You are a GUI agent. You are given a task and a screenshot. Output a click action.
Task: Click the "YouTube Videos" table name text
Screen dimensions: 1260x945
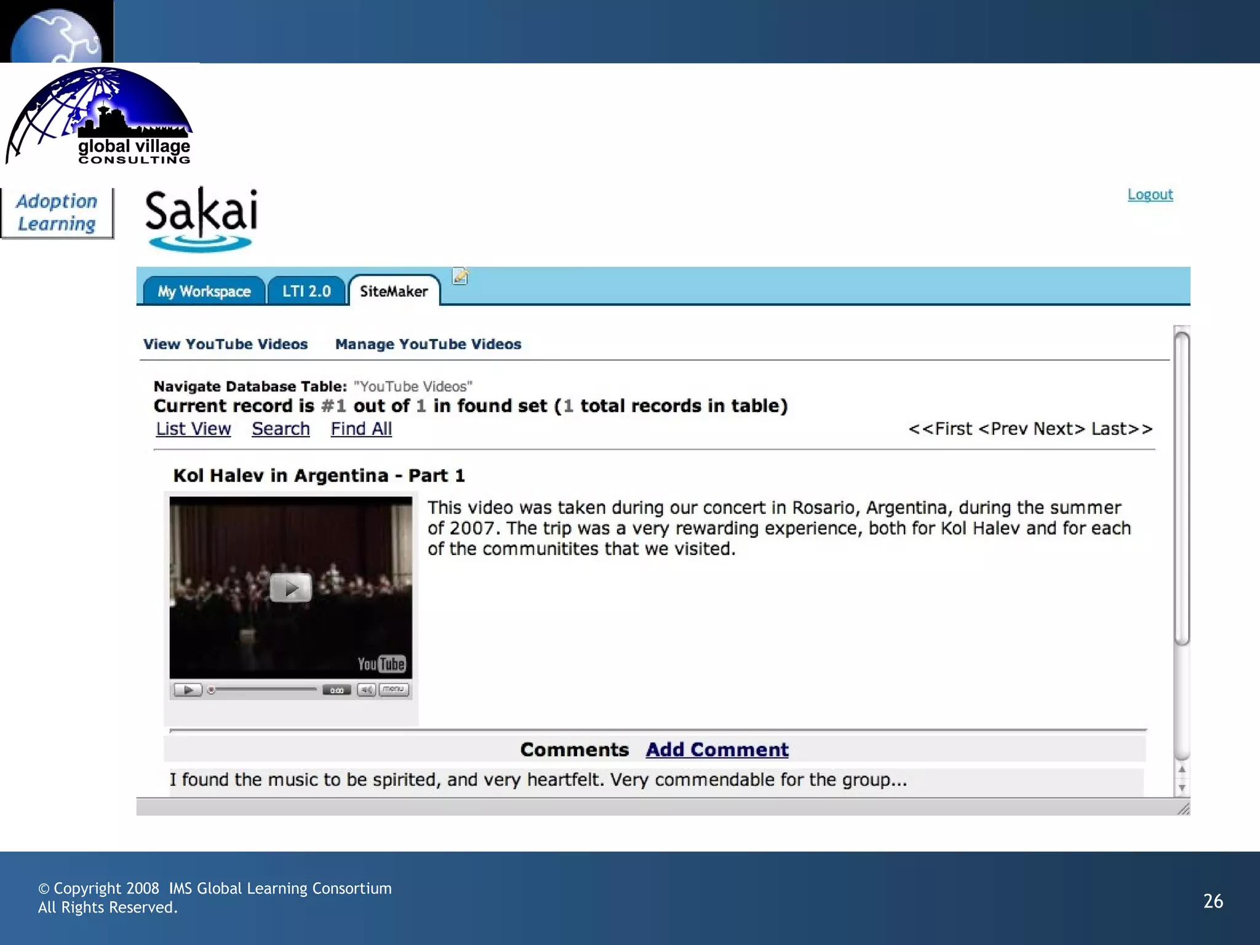point(413,386)
